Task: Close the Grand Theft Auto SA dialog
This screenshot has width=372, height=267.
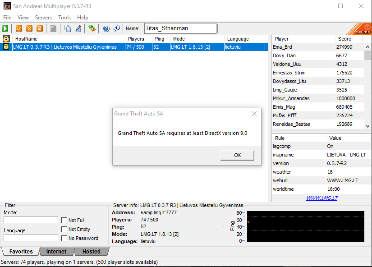Action: point(254,114)
